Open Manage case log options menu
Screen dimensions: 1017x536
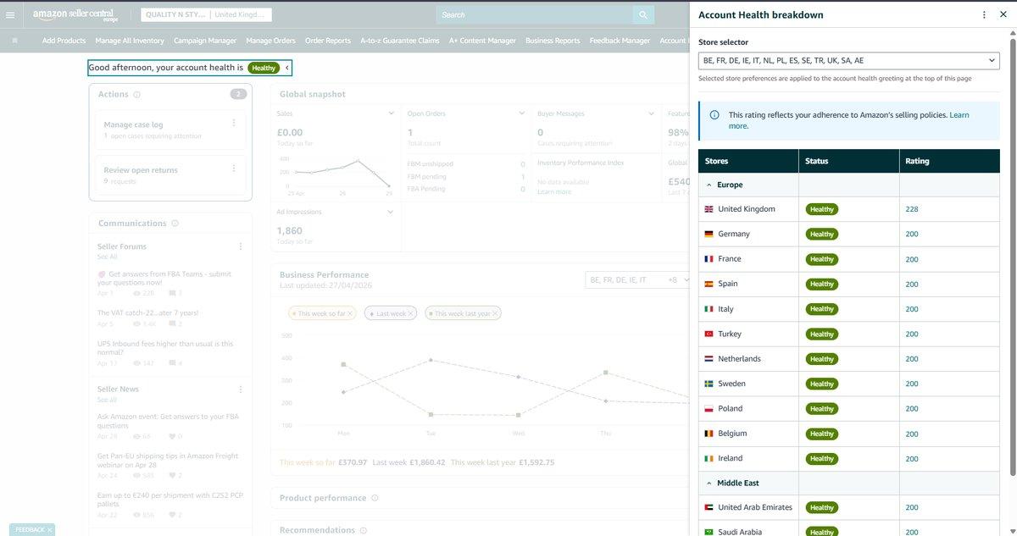coord(234,123)
